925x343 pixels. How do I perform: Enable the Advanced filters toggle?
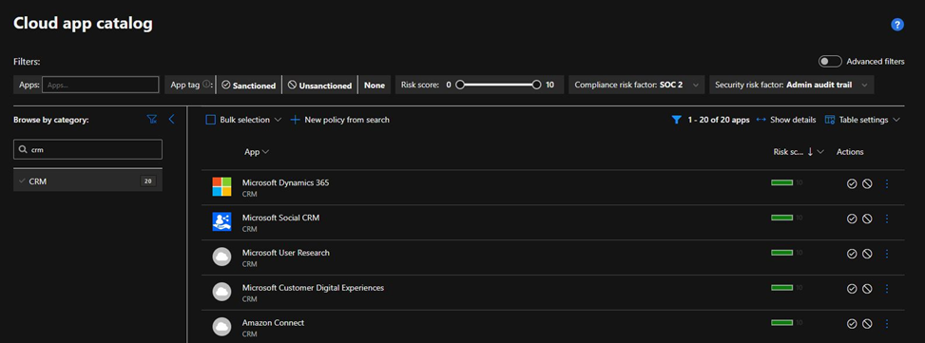[x=830, y=62]
